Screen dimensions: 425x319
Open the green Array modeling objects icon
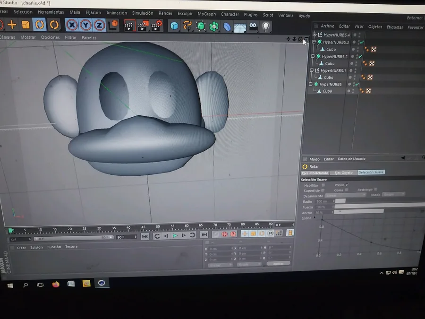tap(214, 26)
